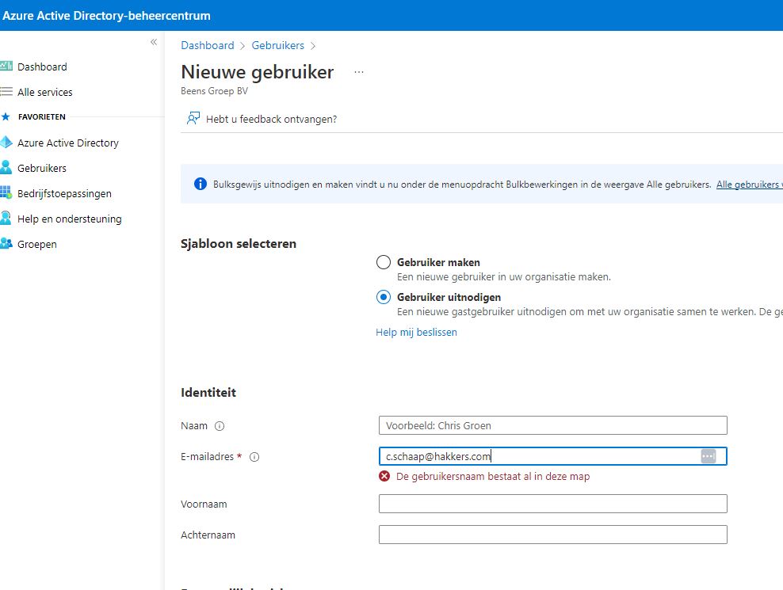The width and height of the screenshot is (783, 590).
Task: Click the Dashboard chart icon in sidebar
Action: click(6, 66)
